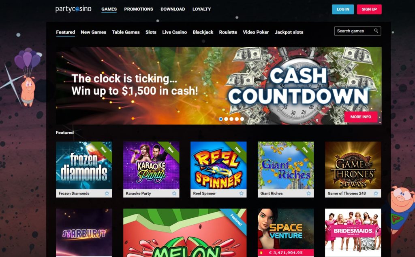Star the Giant Riches game
The height and width of the screenshot is (257, 415).
[x=308, y=194]
